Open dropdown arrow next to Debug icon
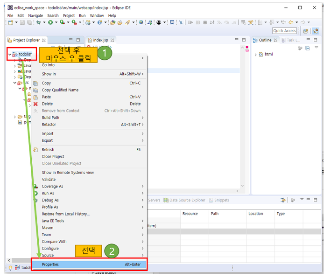 pyautogui.click(x=44, y=22)
